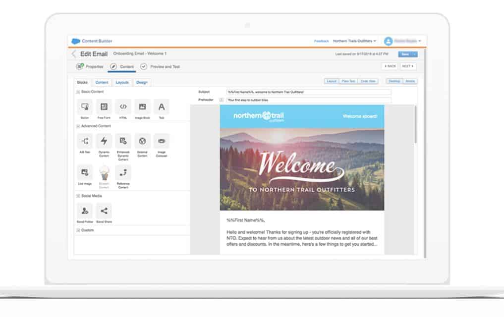The image size is (504, 322).
Task: Click the Preview and Test step checkmark icon
Action: coord(144,66)
